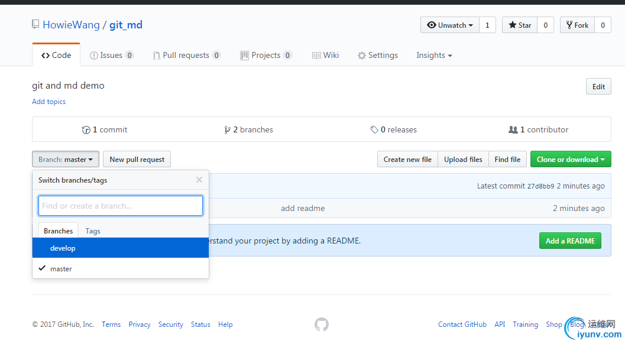
Task: Click the Add a README button
Action: point(570,241)
